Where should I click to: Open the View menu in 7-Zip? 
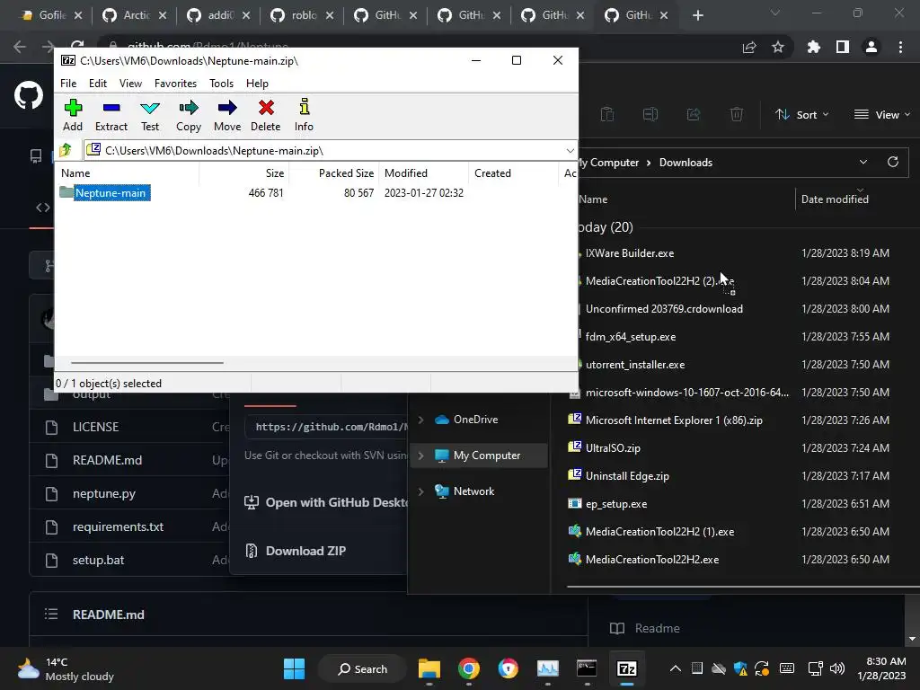tap(130, 84)
